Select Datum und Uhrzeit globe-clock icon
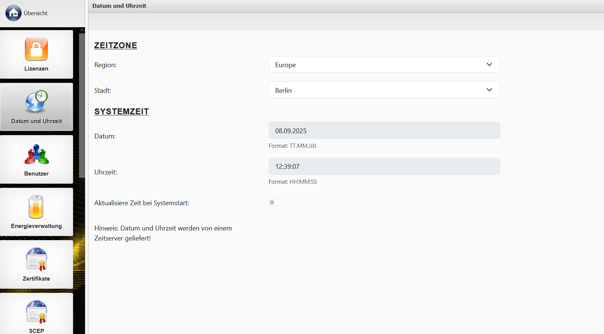Viewport: 604px width, 334px height. point(36,101)
